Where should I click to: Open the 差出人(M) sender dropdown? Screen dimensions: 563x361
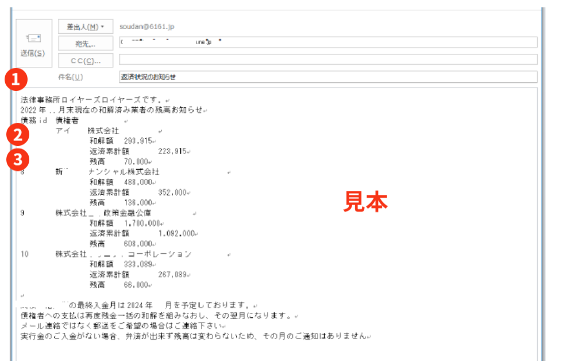coord(86,26)
